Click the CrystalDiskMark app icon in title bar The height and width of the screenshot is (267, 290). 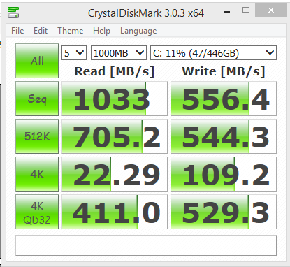[13, 13]
